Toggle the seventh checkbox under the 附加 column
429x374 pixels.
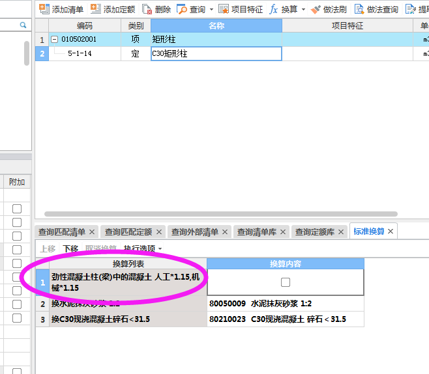click(x=17, y=291)
